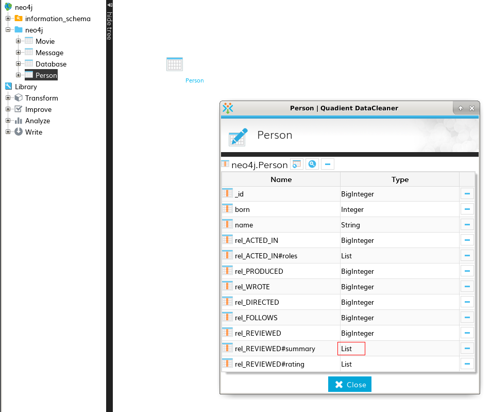This screenshot has height=412, width=491.
Task: Click the Movie table icon in tree
Action: 29,41
